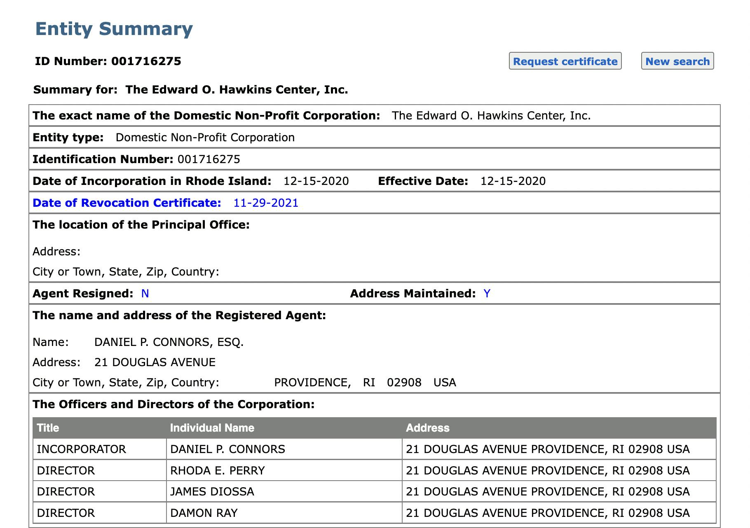
Task: Click the Individual Name column header
Action: point(212,428)
